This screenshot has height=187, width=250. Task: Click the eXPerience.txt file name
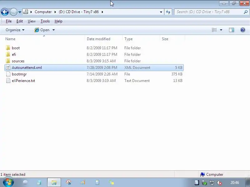tap(23, 81)
